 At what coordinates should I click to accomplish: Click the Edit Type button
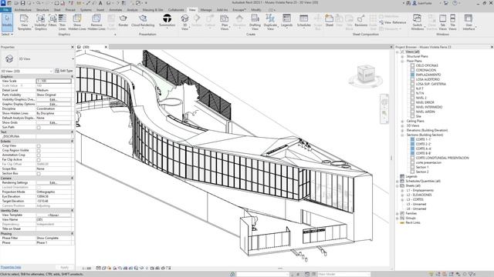pyautogui.click(x=64, y=71)
